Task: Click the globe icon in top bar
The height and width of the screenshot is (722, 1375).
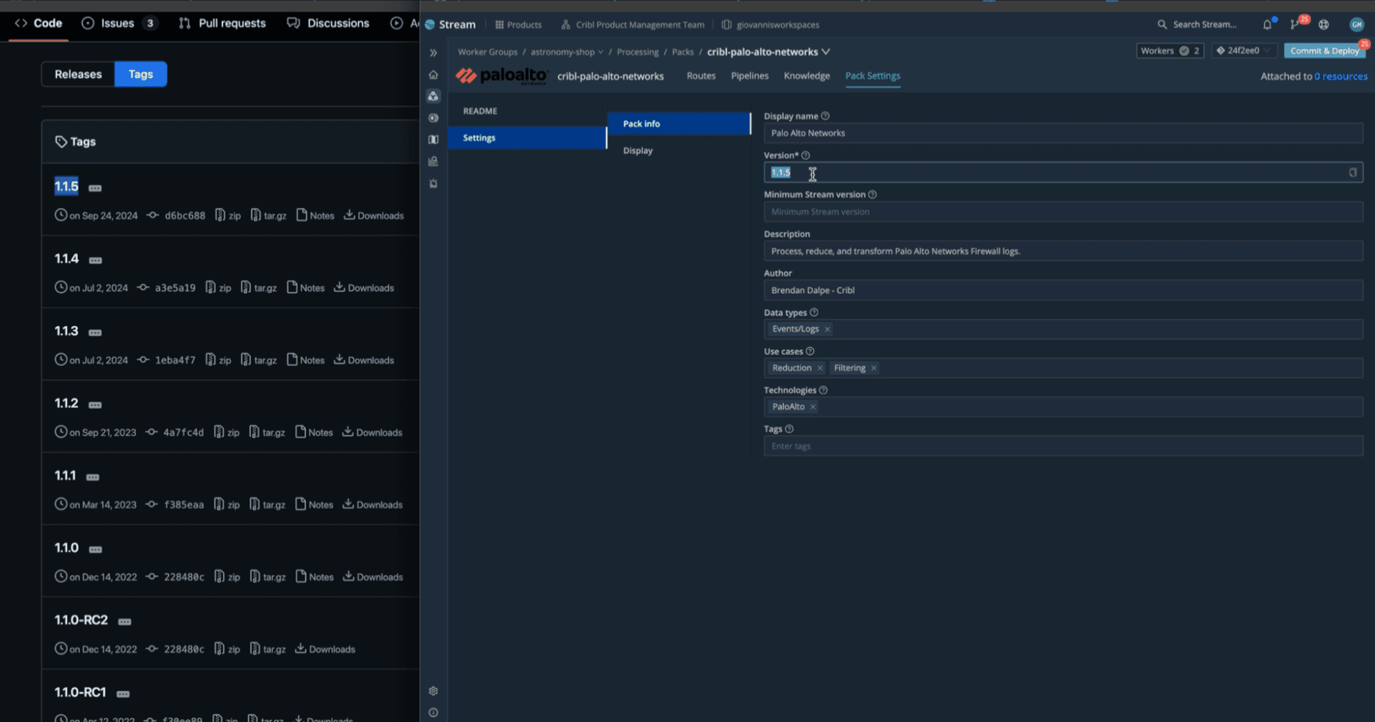Action: (x=1323, y=24)
